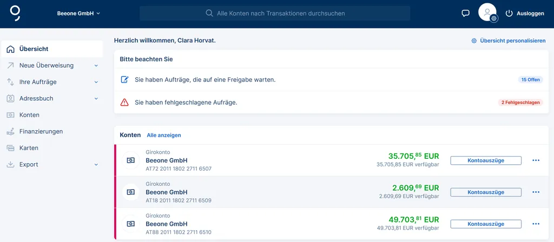Click the bank logo in the header

coord(15,13)
